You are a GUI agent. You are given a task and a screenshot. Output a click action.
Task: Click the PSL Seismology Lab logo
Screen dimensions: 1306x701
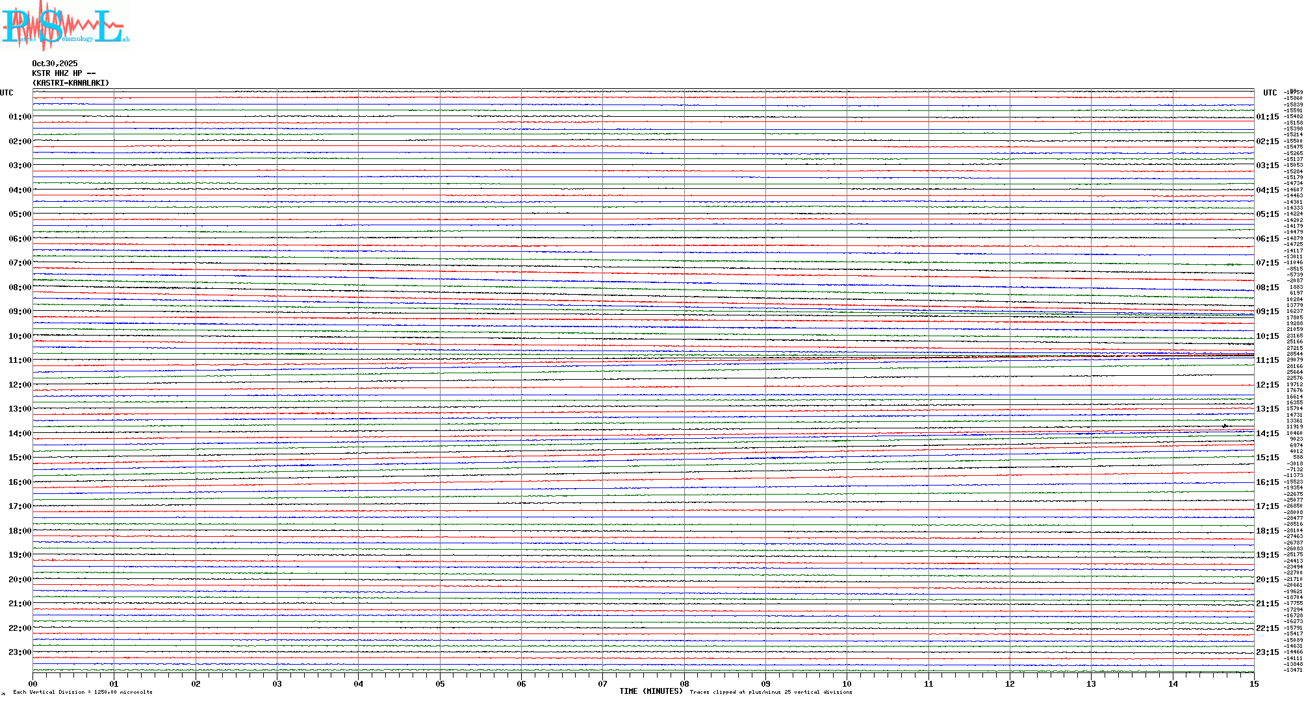pyautogui.click(x=65, y=26)
